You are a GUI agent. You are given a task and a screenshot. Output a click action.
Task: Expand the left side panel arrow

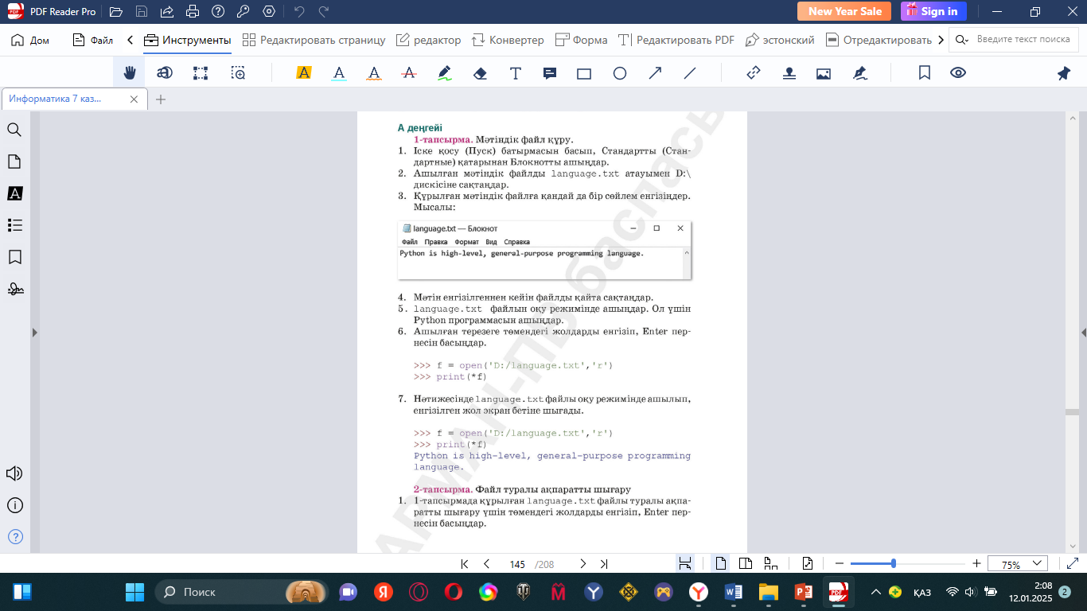34,333
